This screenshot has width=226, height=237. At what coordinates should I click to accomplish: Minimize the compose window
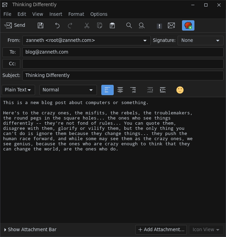point(193,5)
